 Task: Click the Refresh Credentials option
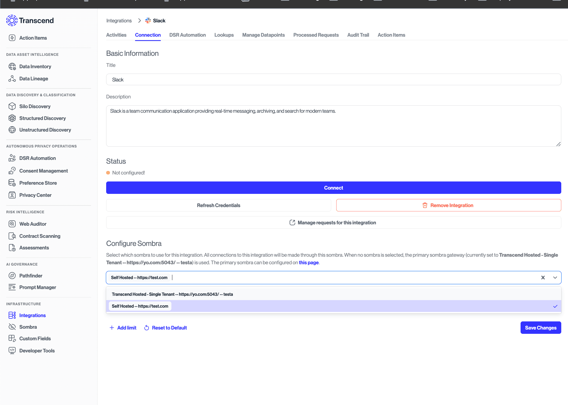pos(218,205)
